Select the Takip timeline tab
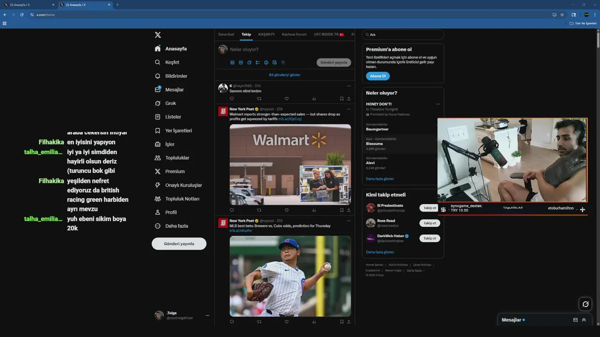Image resolution: width=600 pixels, height=337 pixels. [x=246, y=34]
